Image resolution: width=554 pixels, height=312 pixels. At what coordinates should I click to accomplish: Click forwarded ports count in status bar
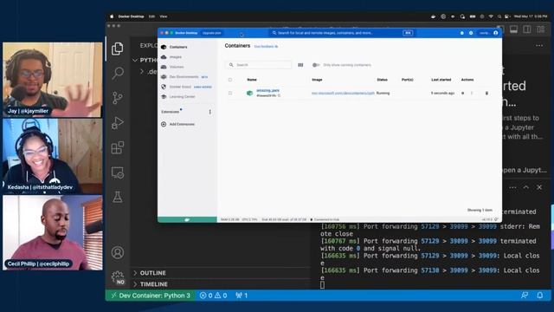242,296
